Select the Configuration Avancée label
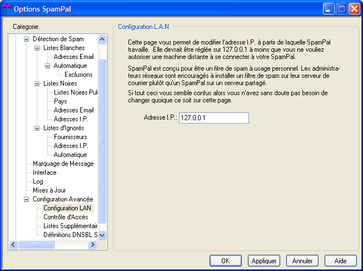Viewport: 363px width, 271px height. click(x=63, y=199)
